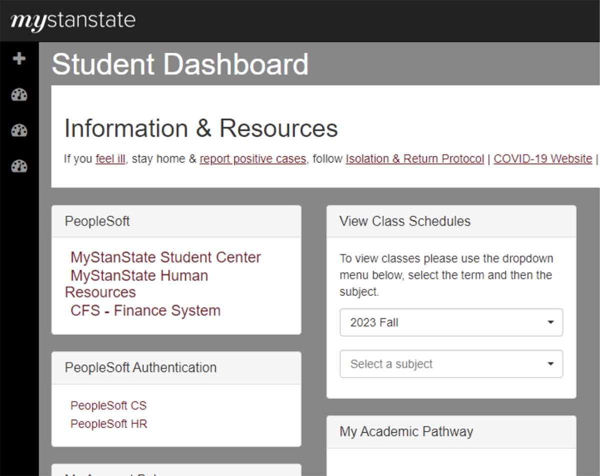Click the PeopleSoft Authentication header
This screenshot has width=600, height=476.
[176, 367]
